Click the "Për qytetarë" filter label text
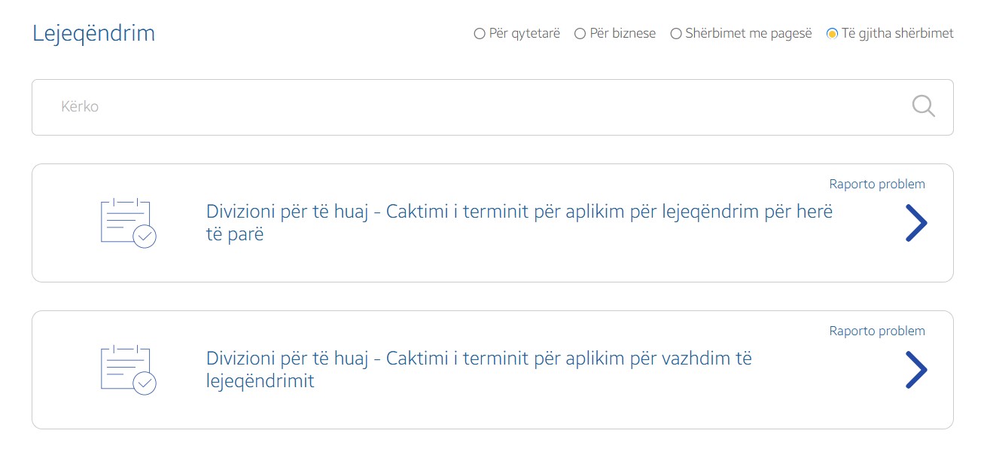The width and height of the screenshot is (990, 461). click(525, 34)
